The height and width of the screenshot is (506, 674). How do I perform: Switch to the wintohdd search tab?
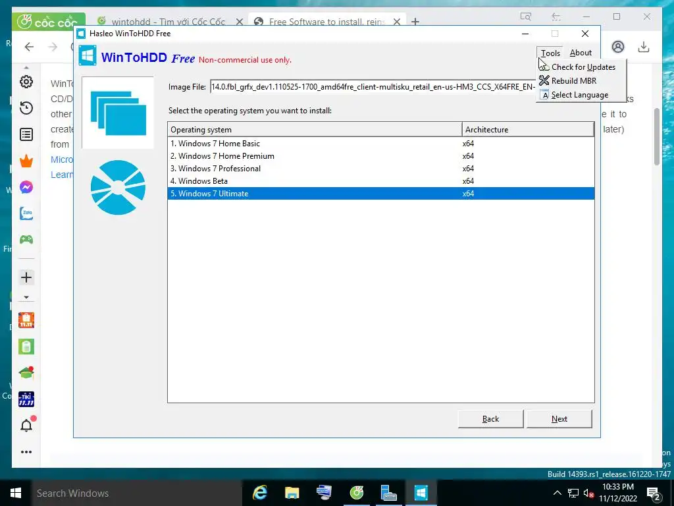pos(168,22)
